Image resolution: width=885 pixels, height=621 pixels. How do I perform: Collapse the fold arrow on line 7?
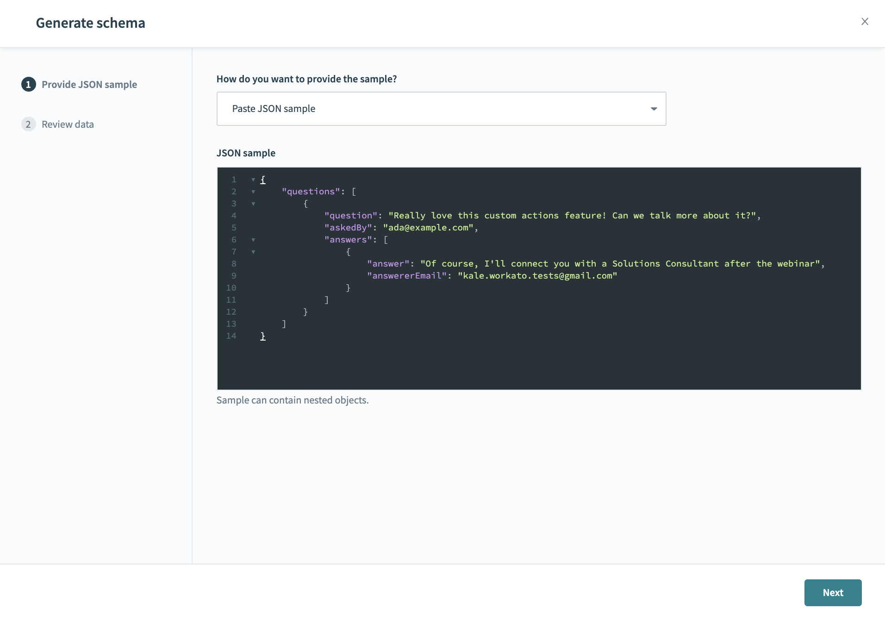click(x=253, y=252)
